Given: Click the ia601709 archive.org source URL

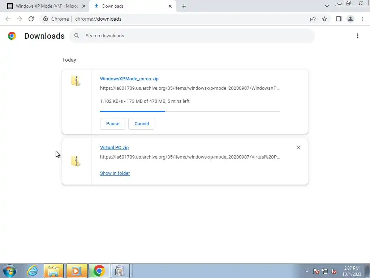Looking at the screenshot, I should click(x=190, y=157).
